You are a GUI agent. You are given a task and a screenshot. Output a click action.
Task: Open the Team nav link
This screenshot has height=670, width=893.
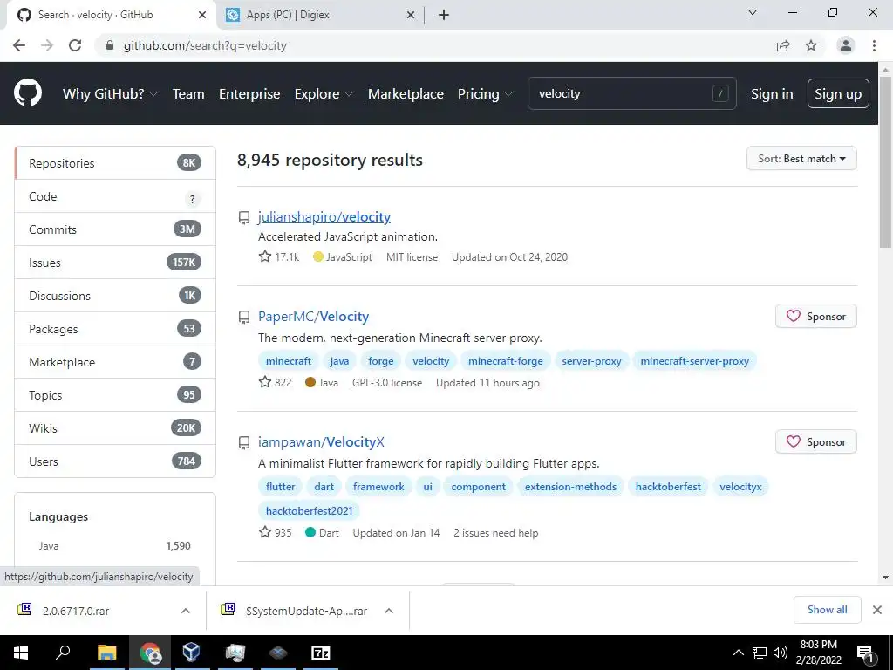pos(188,93)
